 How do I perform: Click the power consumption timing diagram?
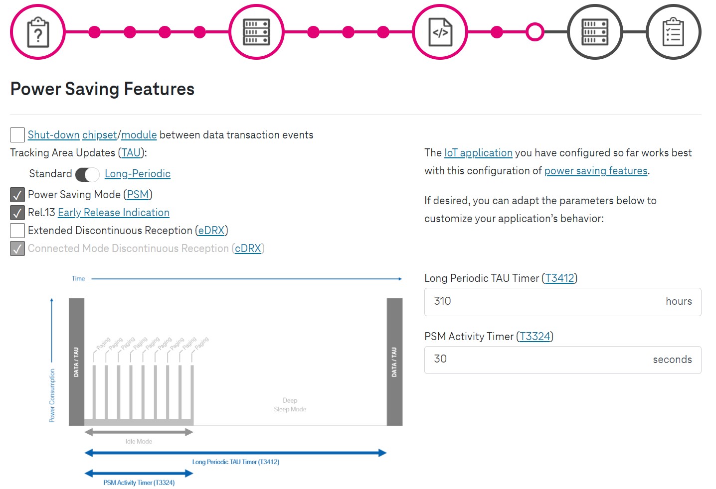coord(226,380)
